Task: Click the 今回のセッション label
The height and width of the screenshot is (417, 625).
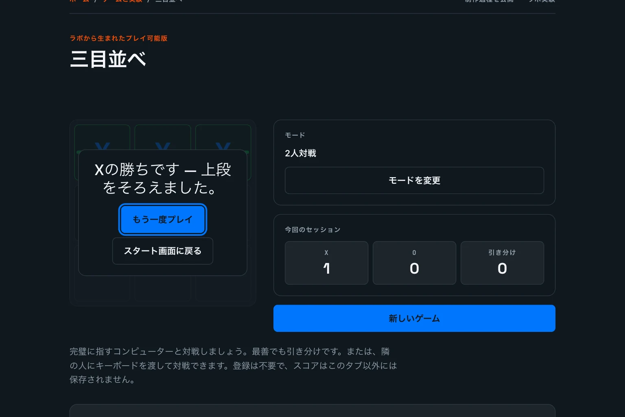Action: pyautogui.click(x=312, y=230)
